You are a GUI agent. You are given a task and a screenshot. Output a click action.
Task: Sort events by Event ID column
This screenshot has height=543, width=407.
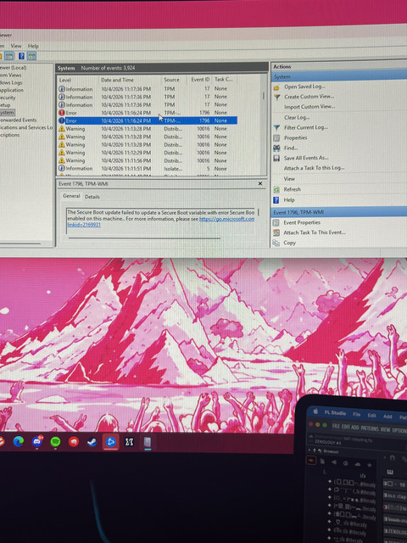click(200, 79)
